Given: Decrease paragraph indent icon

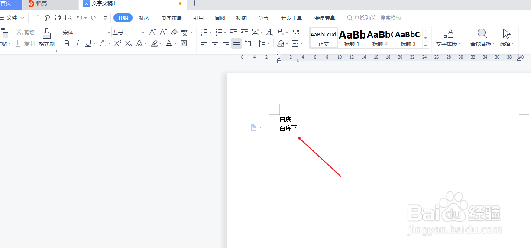Looking at the screenshot, I should click(234, 32).
